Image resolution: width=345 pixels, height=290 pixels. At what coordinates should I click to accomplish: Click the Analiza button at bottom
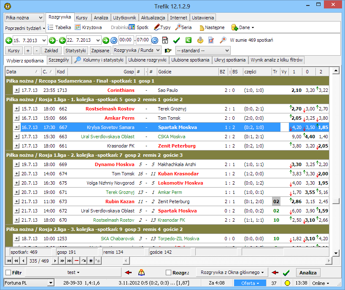(x=307, y=273)
